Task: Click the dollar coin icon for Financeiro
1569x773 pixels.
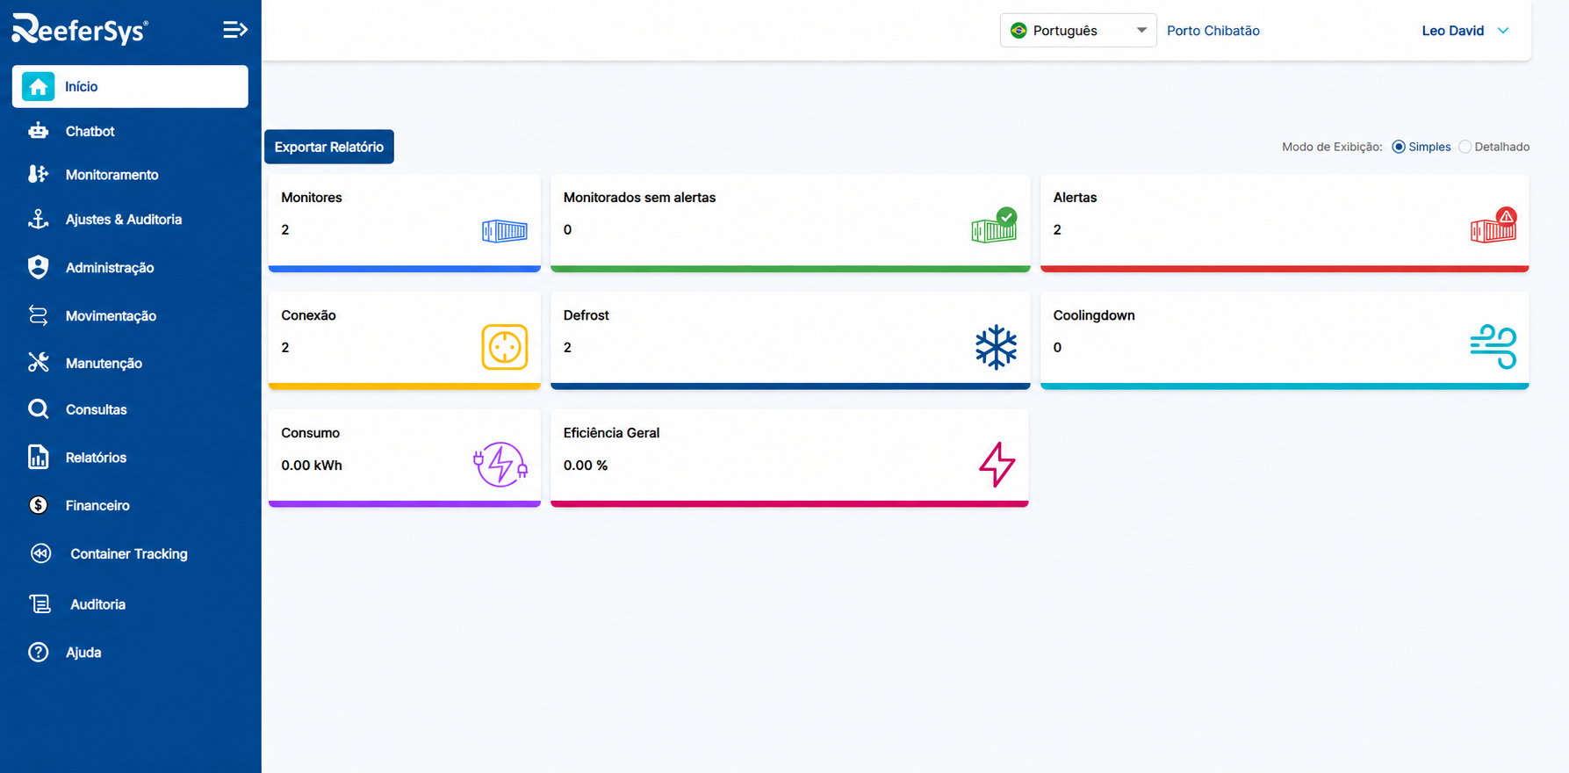Action: click(x=38, y=505)
